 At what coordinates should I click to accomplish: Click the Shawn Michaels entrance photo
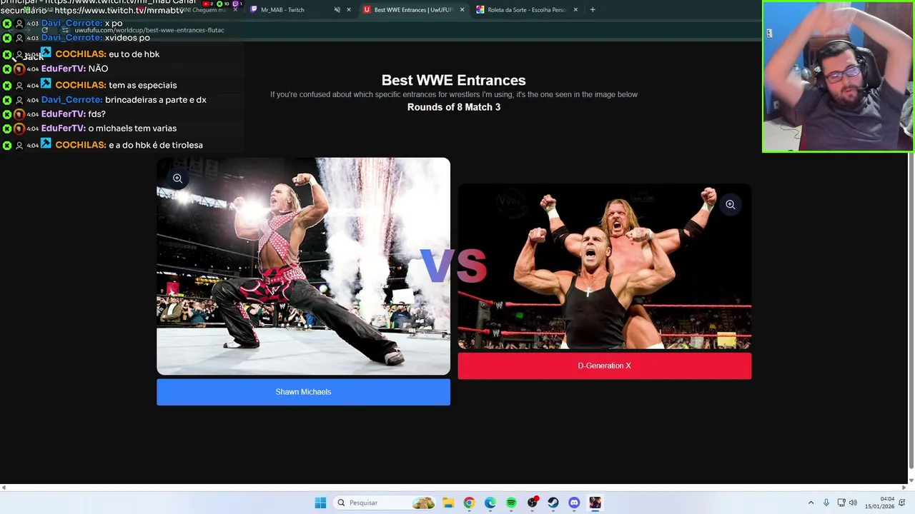[303, 266]
